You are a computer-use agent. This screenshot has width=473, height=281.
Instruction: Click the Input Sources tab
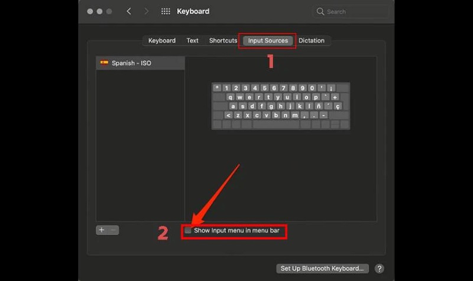(x=268, y=41)
